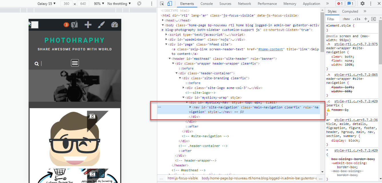Image resolution: width=382 pixels, height=183 pixels.
Task: Open the style-rtl source link ending in :865
Action: (356, 75)
